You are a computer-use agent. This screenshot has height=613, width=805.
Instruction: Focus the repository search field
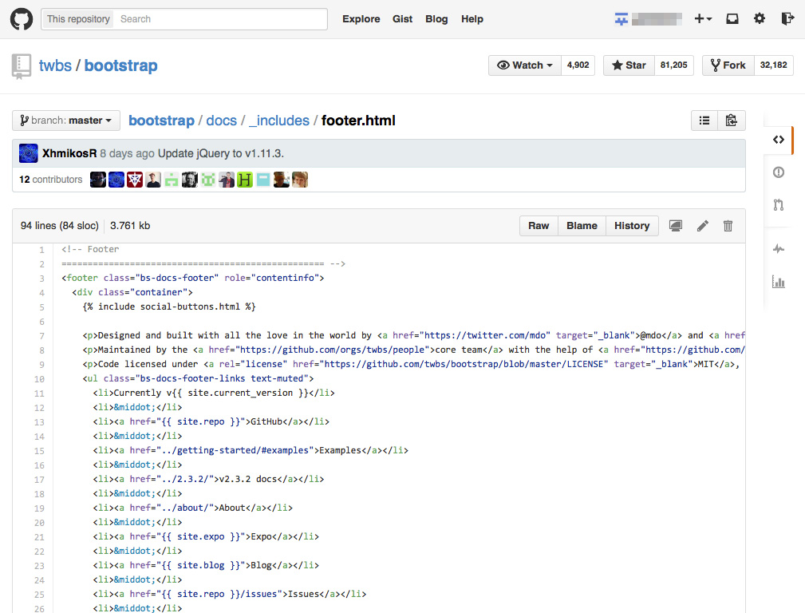tap(221, 19)
